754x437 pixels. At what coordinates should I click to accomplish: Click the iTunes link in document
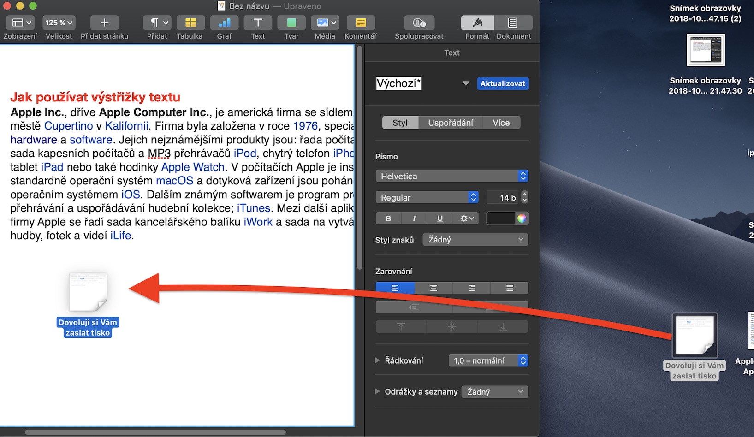tap(254, 208)
